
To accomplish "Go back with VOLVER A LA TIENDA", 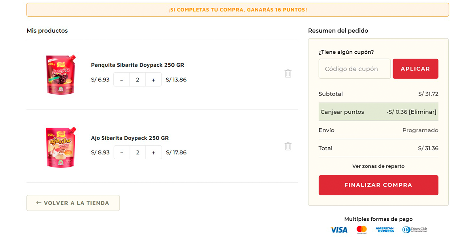I will click(73, 203).
